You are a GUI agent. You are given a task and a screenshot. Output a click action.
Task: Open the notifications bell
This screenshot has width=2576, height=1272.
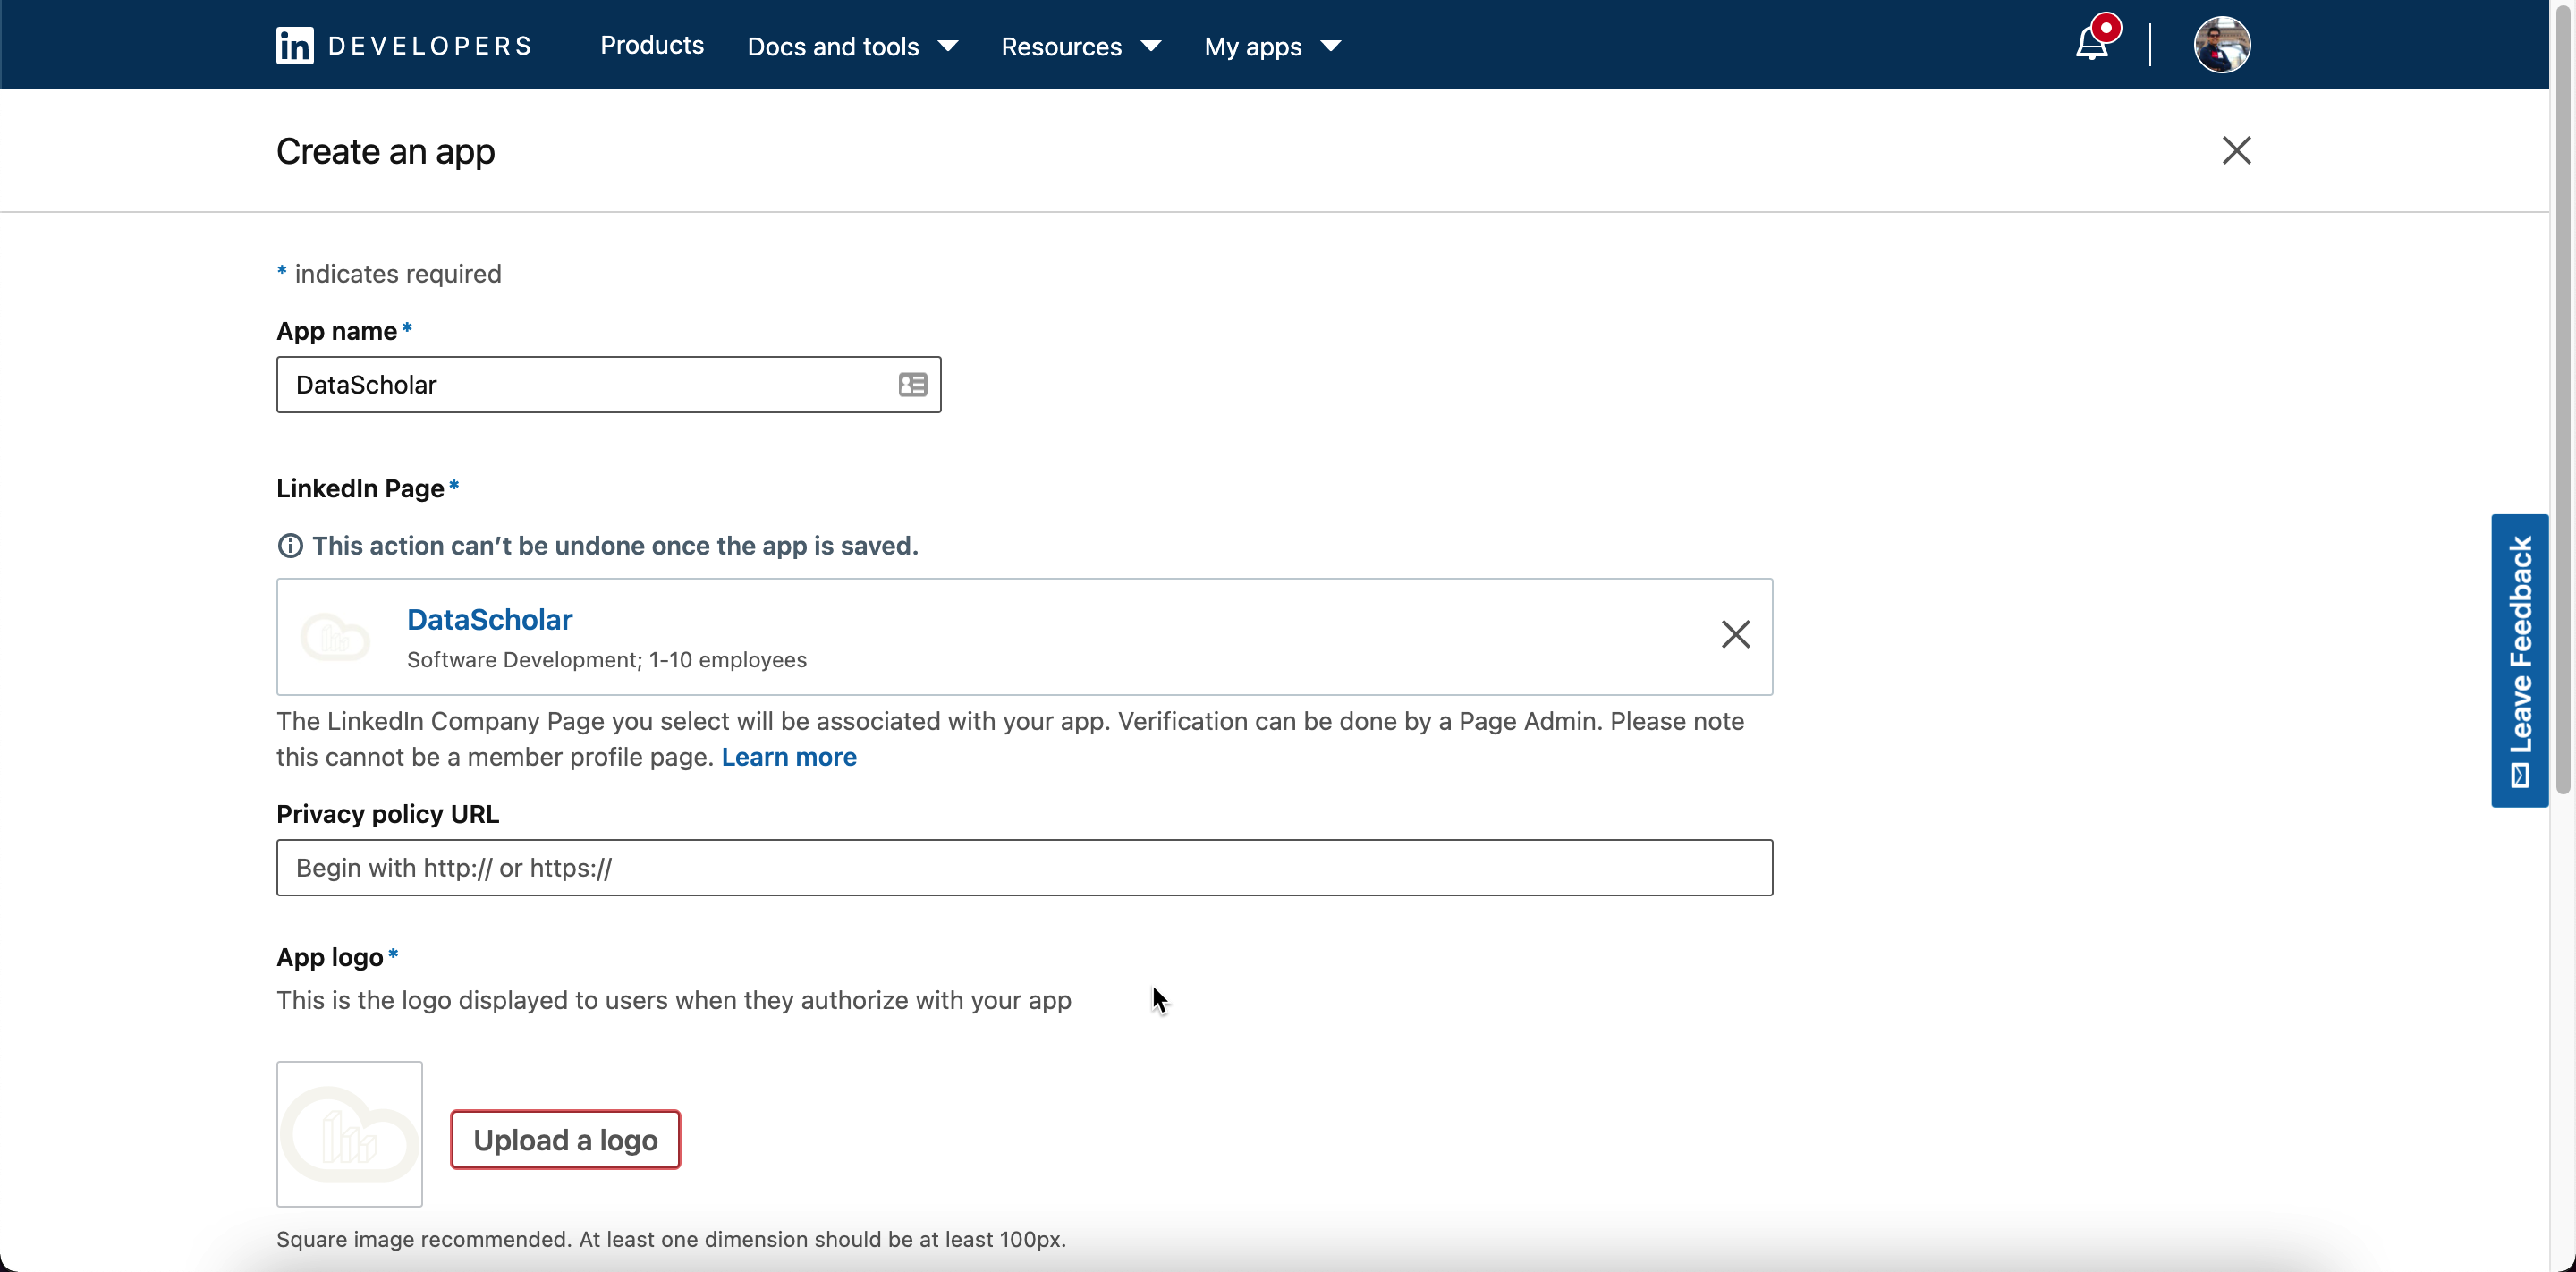click(2091, 44)
